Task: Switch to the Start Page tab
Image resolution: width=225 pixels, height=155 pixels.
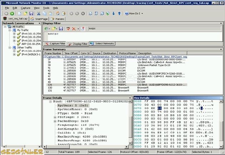Action: pyautogui.click(x=39, y=19)
